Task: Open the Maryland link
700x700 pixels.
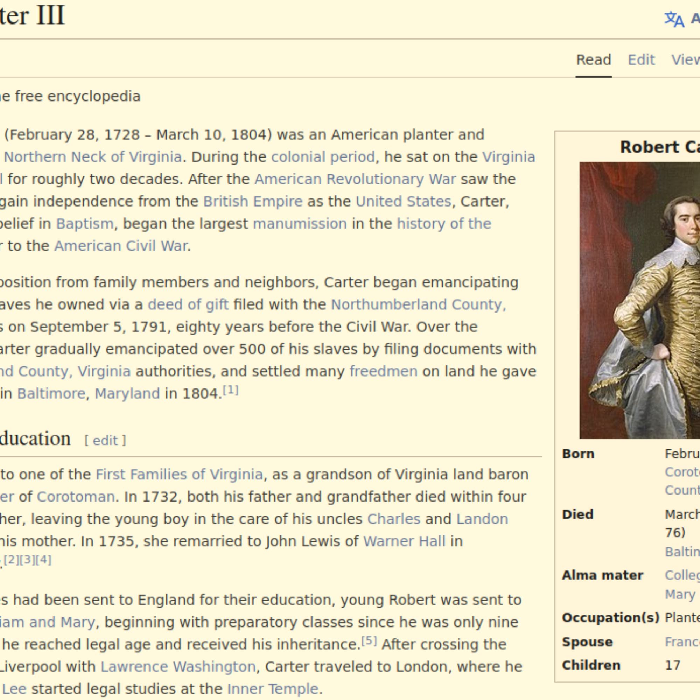Action: point(127,393)
